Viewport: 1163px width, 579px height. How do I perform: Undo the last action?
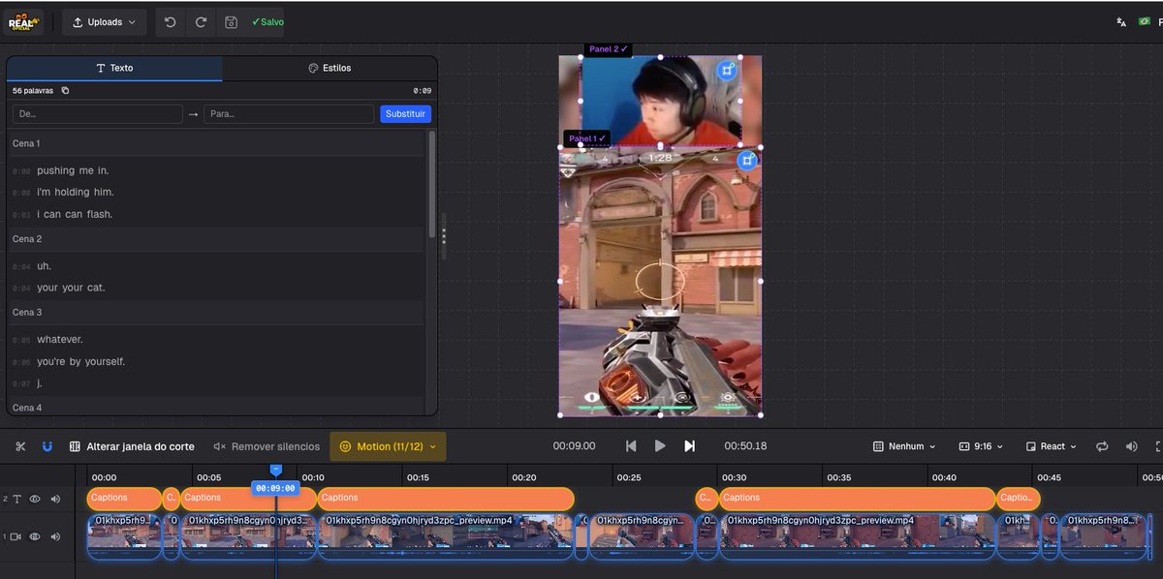(x=171, y=21)
